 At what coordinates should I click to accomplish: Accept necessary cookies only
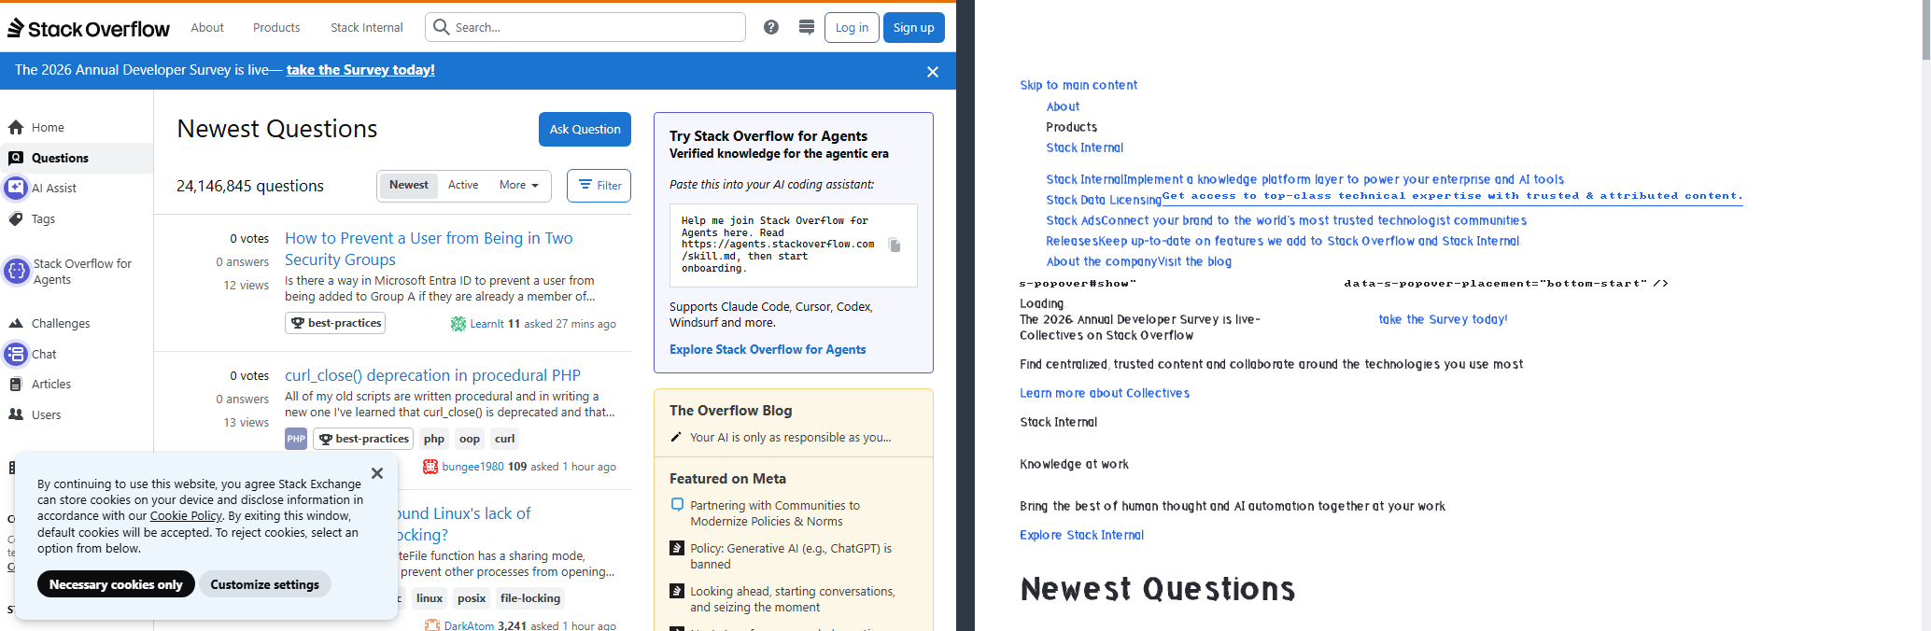click(116, 584)
